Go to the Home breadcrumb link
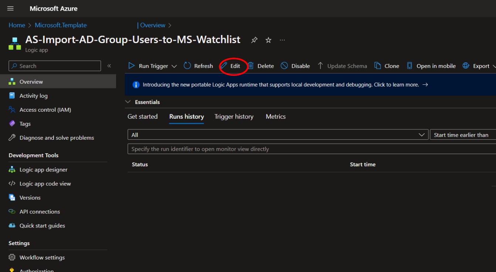Viewport: 496px width, 272px height. (17, 25)
